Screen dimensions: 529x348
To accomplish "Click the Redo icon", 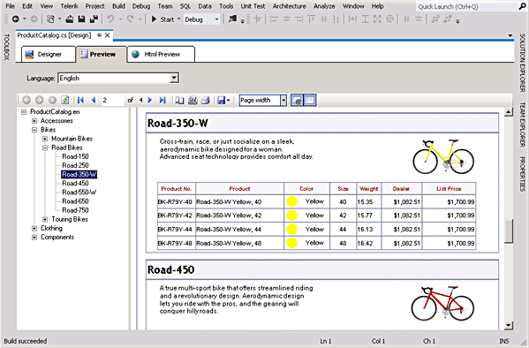I will click(130, 19).
